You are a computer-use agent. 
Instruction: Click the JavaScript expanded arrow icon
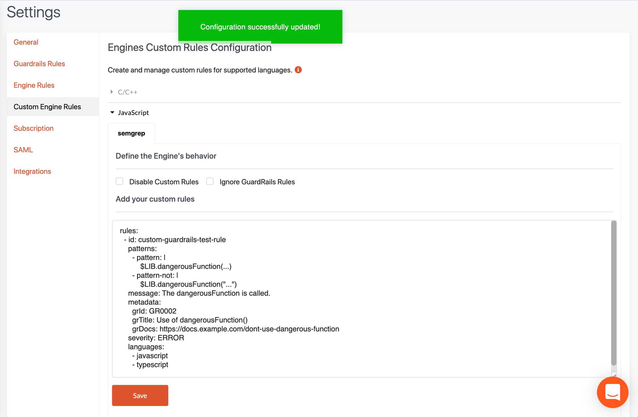tap(112, 112)
